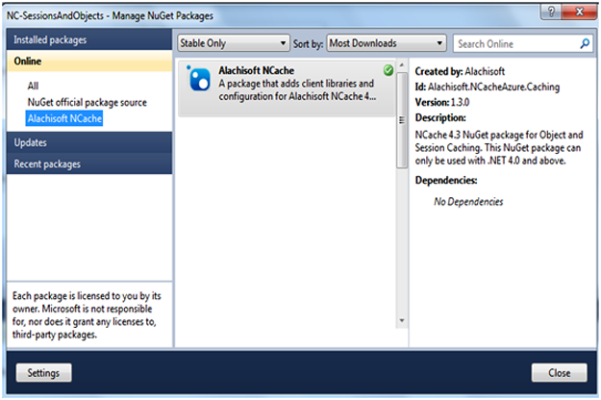Select the All package source
The width and height of the screenshot is (601, 400).
click(x=33, y=86)
